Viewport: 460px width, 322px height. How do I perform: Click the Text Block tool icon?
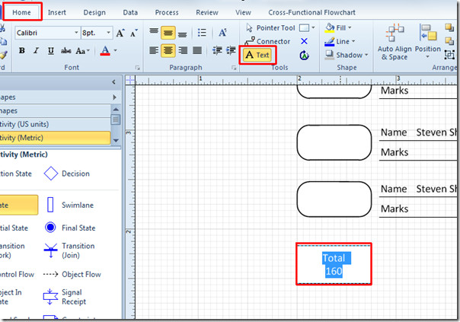click(304, 55)
